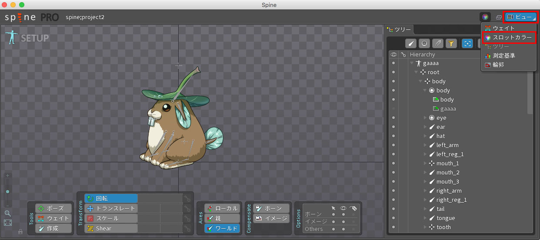Click the key icon next to Shear fields

187,228
